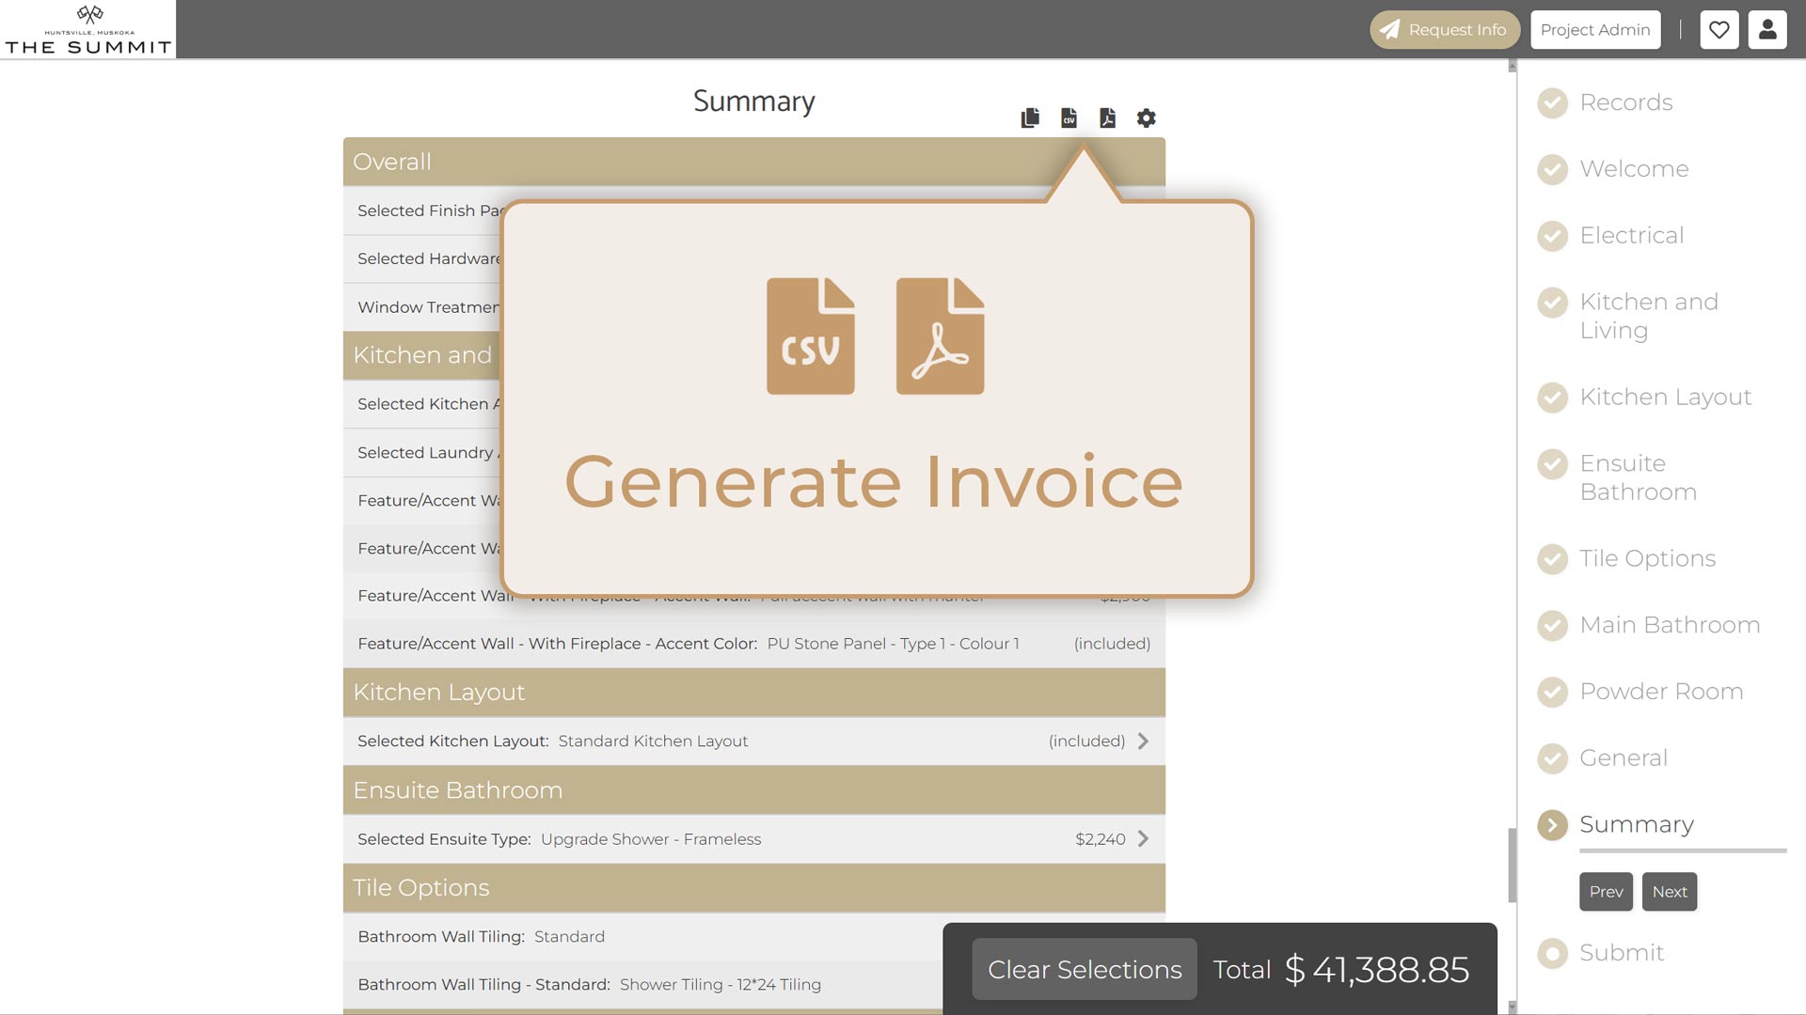1806x1015 pixels.
Task: Click the Generate Invoice tooltip text
Action: tap(873, 482)
